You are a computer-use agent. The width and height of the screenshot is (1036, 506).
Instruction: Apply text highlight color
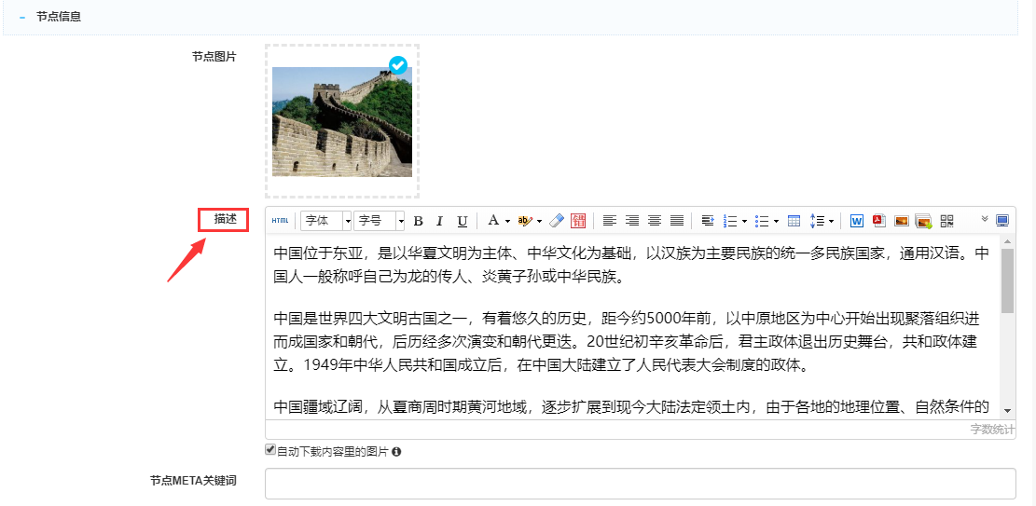click(525, 221)
